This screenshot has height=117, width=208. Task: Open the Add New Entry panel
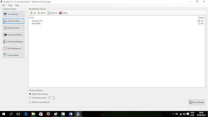coord(14,28)
